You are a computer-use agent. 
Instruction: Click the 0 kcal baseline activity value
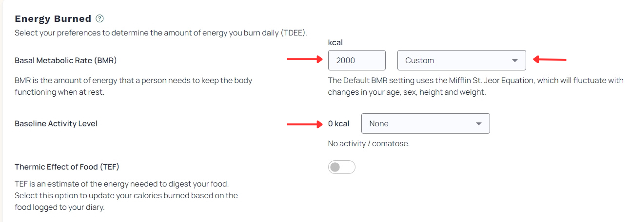click(x=338, y=124)
